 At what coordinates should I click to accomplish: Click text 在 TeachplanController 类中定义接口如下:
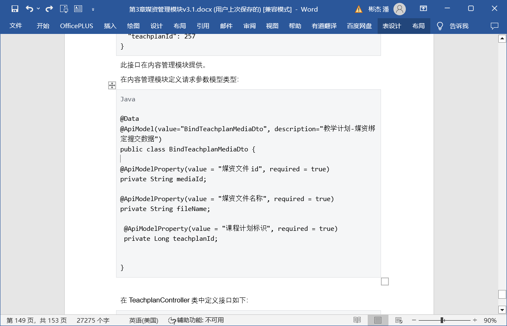click(x=184, y=300)
